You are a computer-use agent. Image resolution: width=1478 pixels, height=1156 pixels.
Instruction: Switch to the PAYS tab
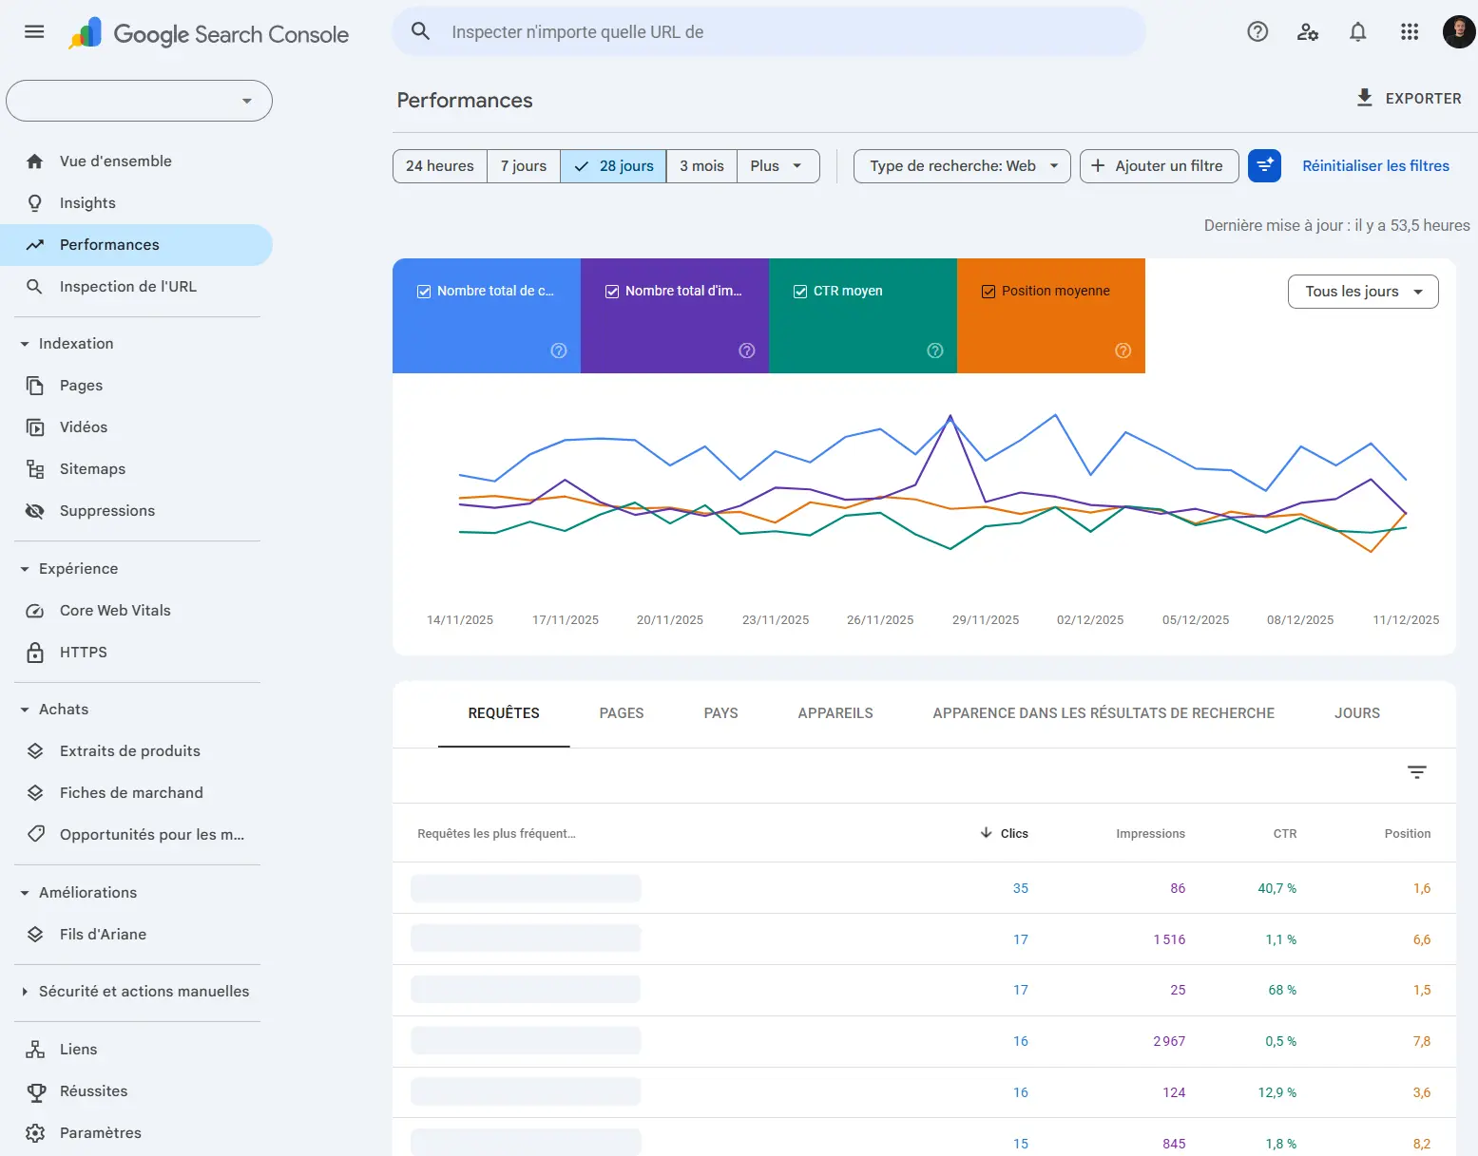(x=720, y=712)
